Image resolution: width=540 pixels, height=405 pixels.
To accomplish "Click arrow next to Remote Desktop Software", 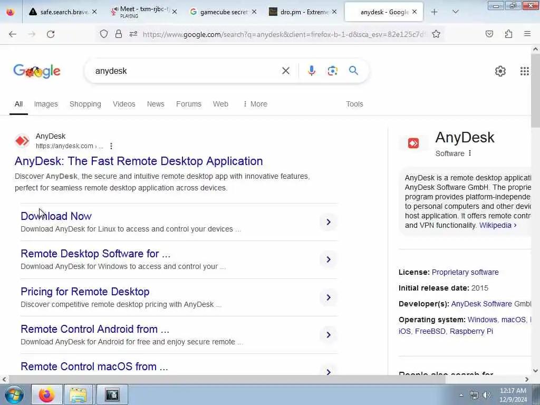I will [x=329, y=259].
